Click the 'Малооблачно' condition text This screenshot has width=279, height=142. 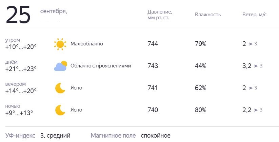click(x=87, y=44)
